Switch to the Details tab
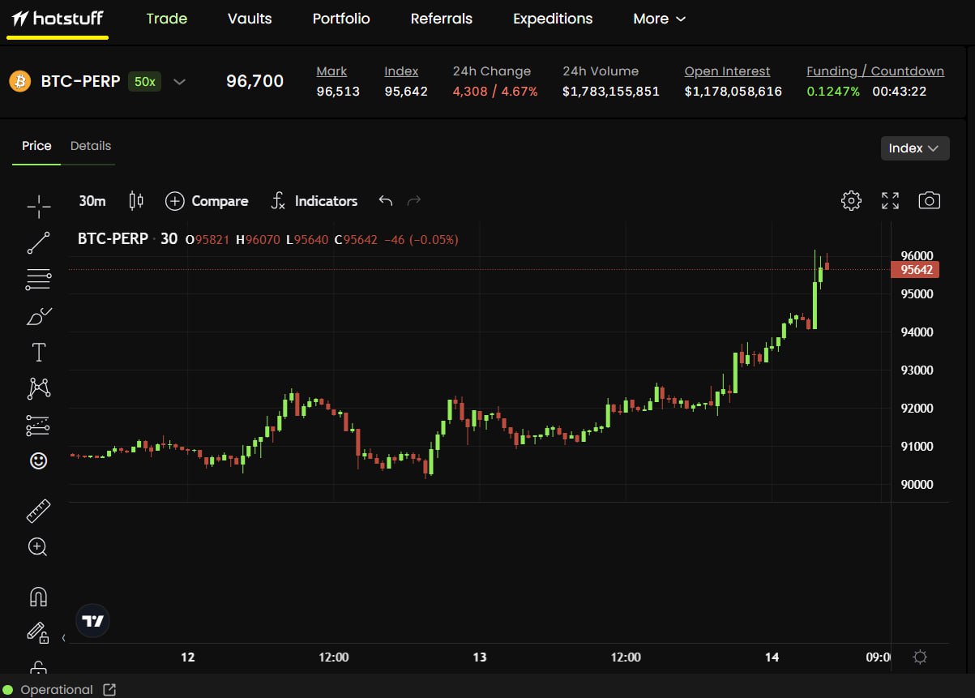975x698 pixels. pyautogui.click(x=90, y=146)
